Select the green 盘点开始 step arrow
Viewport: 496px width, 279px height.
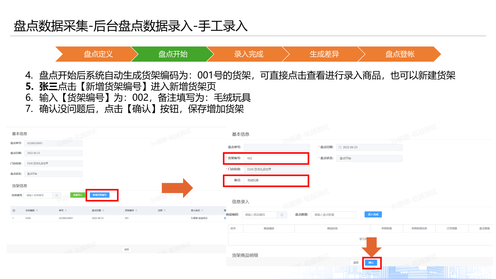click(172, 54)
